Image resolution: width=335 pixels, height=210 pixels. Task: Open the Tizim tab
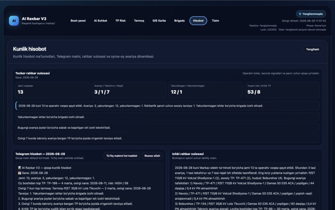tap(215, 21)
